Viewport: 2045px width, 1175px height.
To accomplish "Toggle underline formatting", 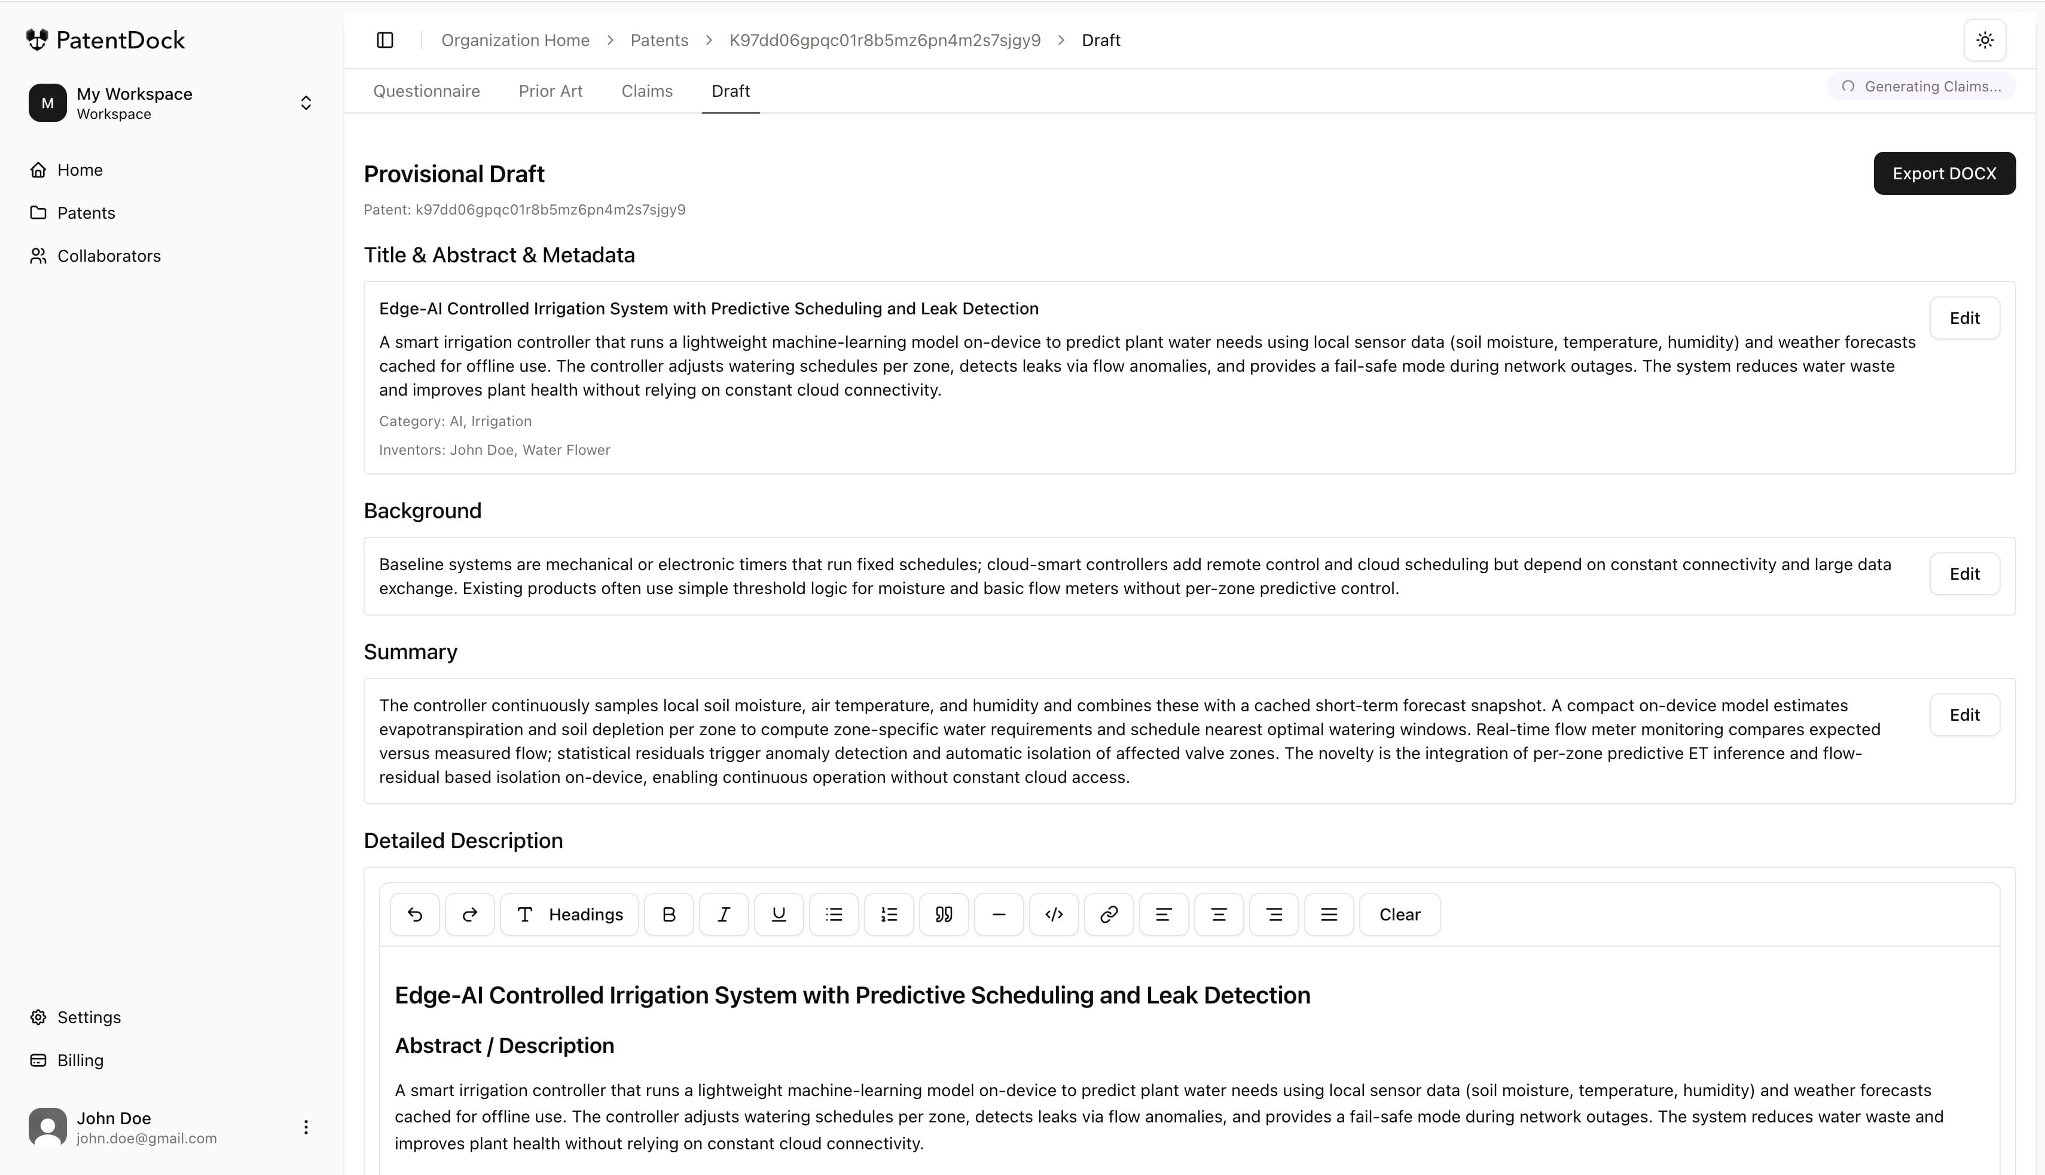I will tap(779, 914).
